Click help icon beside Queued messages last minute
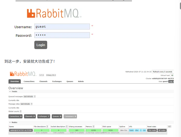The height and width of the screenshot is (137, 181). 35,96
